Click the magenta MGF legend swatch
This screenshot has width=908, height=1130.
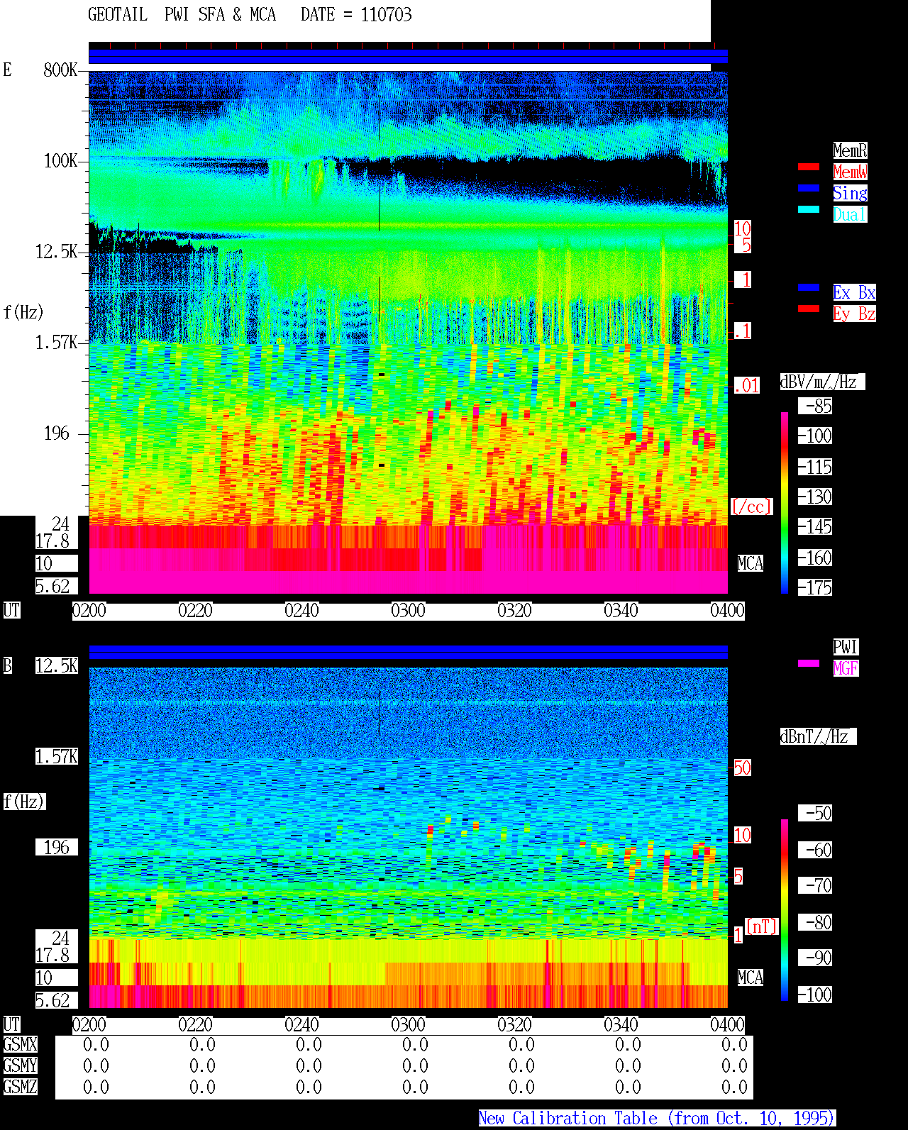click(809, 663)
